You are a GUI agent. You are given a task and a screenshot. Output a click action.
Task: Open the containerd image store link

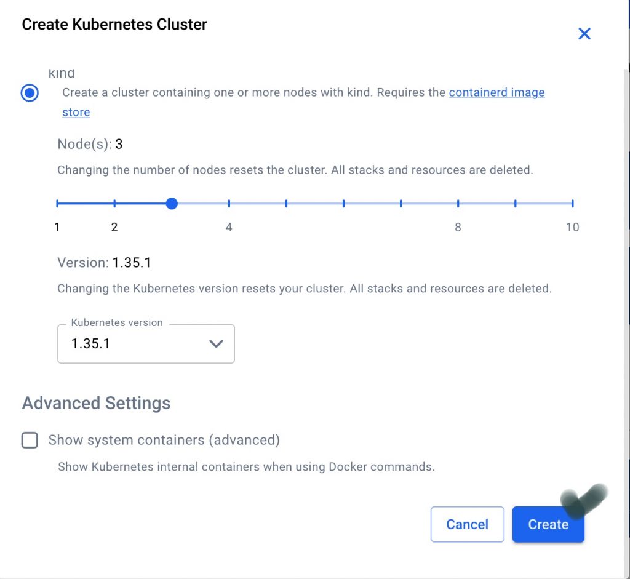click(x=496, y=92)
